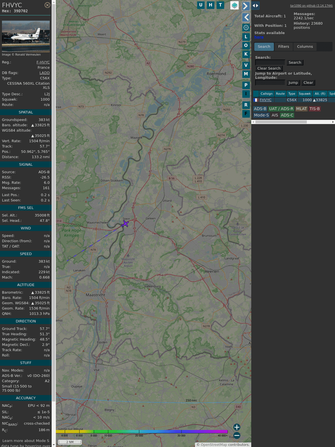Zoom out the map with minus button
The height and width of the screenshot is (447, 335).
point(237,436)
